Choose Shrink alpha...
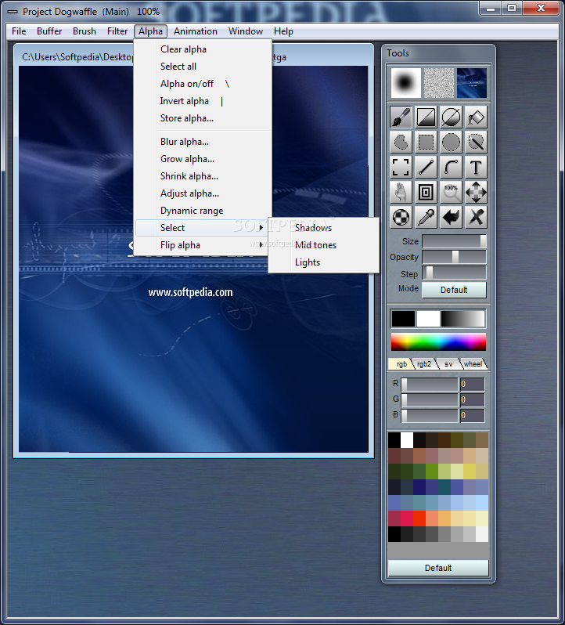 coord(203,175)
